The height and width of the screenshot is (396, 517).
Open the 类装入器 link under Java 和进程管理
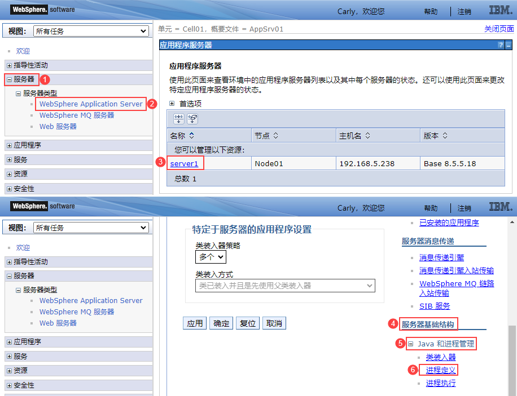441,357
